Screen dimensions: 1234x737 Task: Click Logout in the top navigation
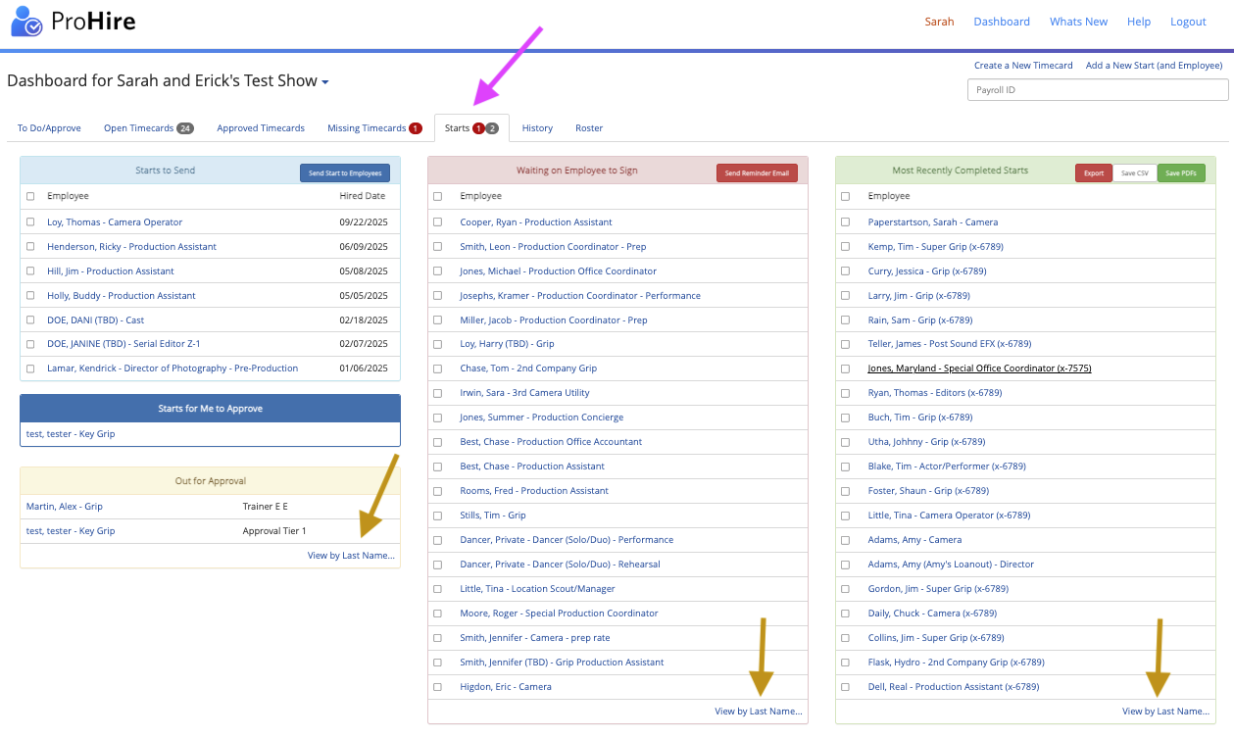tap(1188, 22)
